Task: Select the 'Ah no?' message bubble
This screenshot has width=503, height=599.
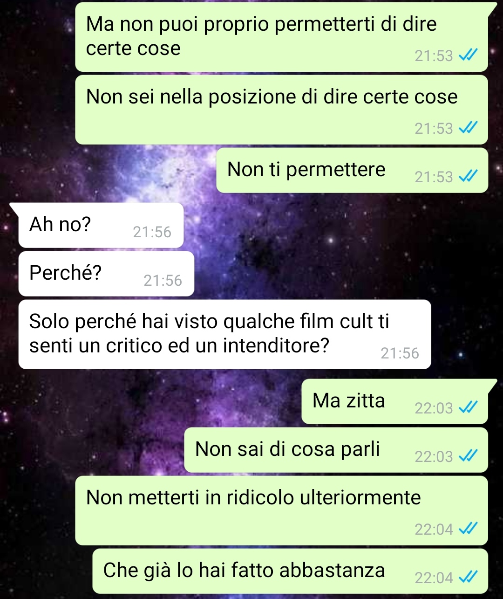Action: (101, 225)
